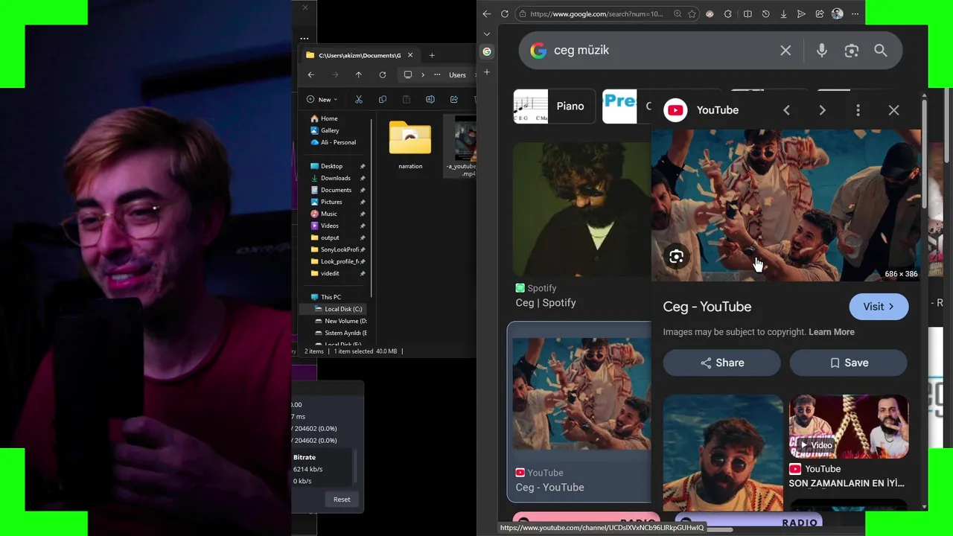The height and width of the screenshot is (536, 953).
Task: Add a new File Explorer tab
Action: click(431, 55)
